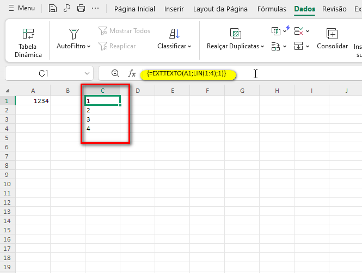Viewport: 362px width, 273px height.
Task: Expand the AutoFiltro dropdown arrow
Action: (89, 47)
